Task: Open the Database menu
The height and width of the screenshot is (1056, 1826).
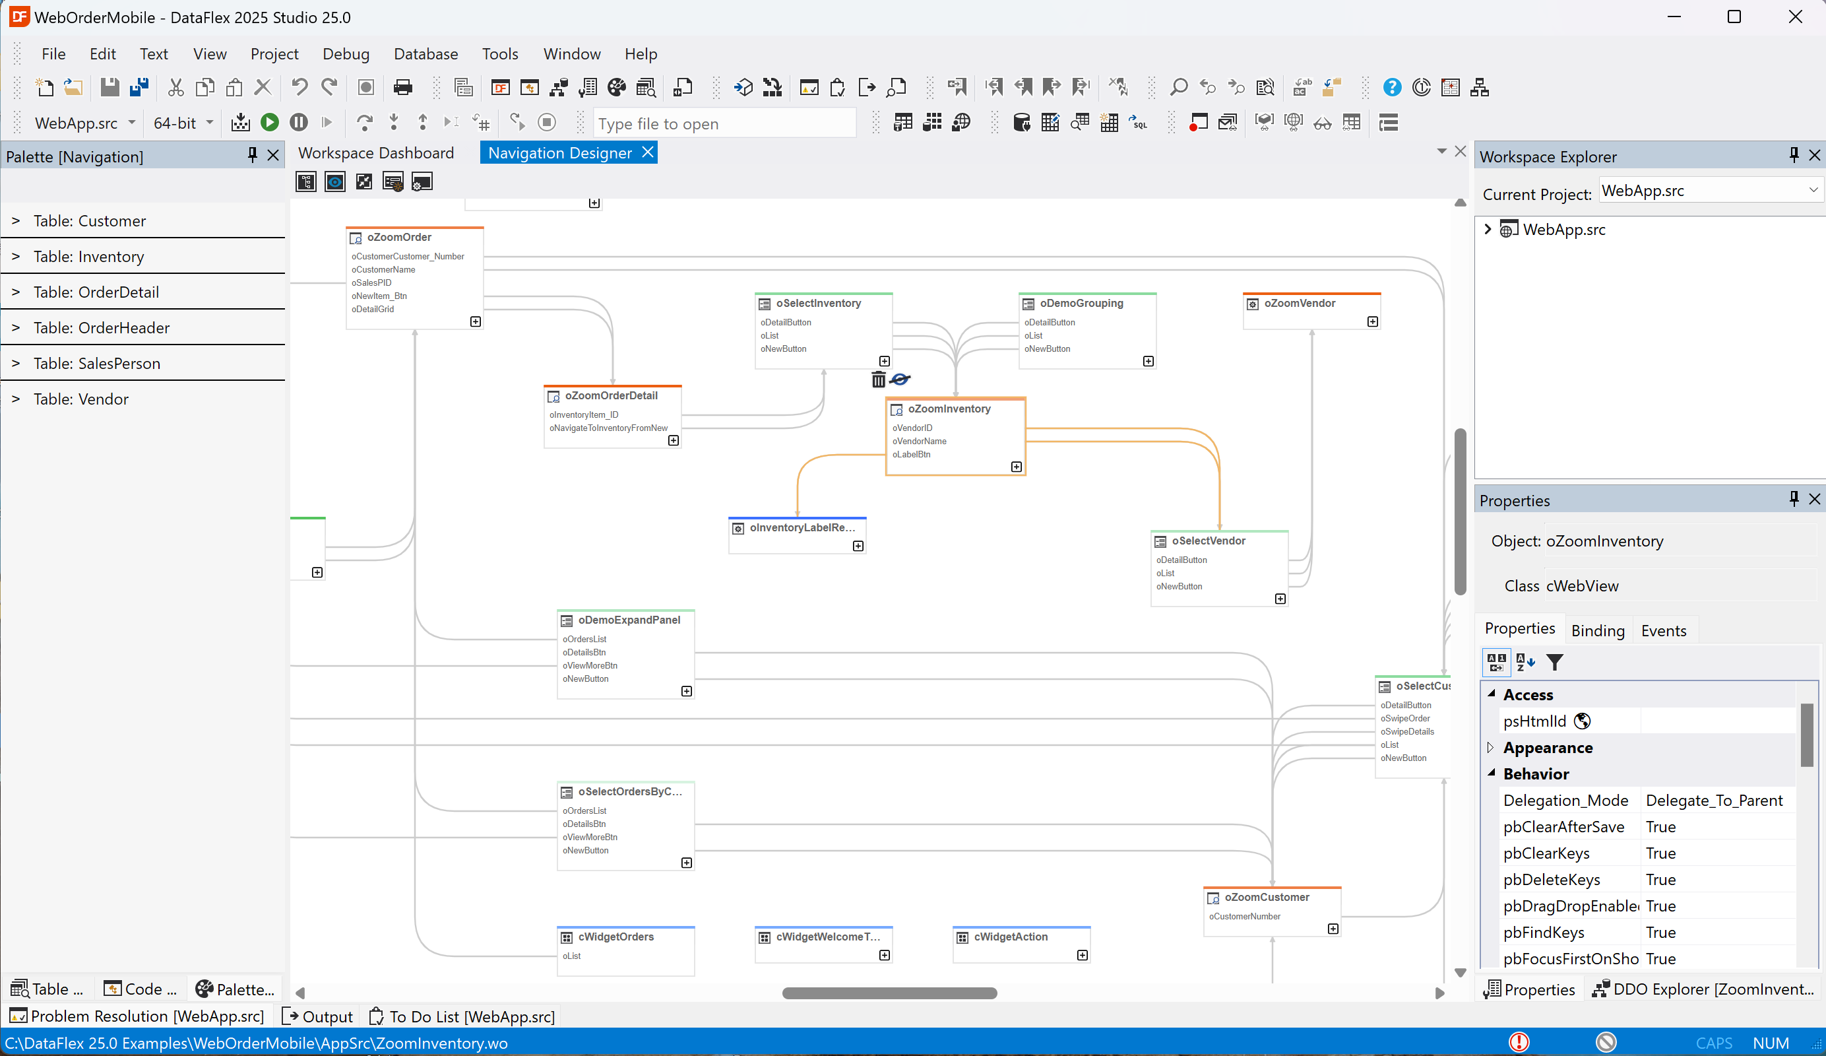Action: (425, 53)
